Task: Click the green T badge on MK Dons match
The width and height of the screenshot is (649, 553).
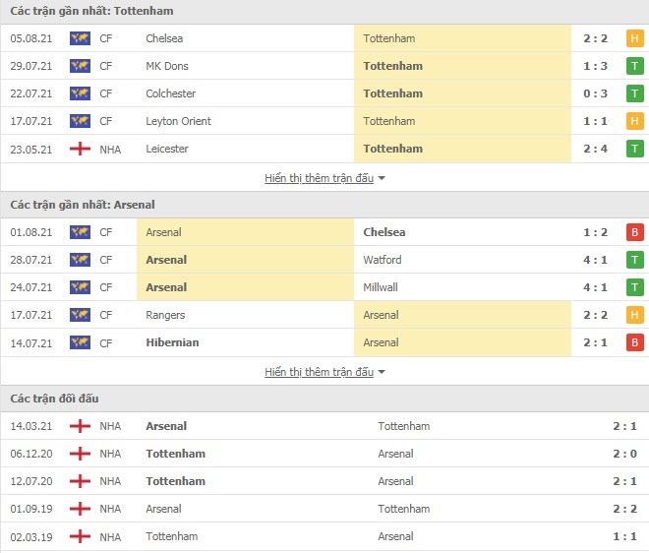Action: click(634, 66)
